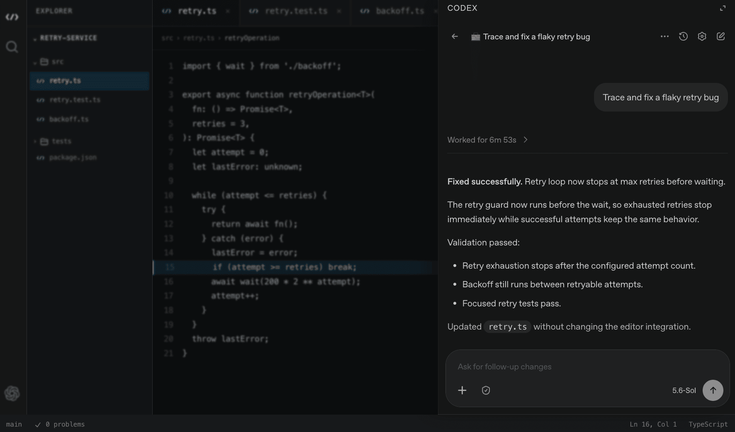Click the main branch in the status bar

[x=14, y=424]
